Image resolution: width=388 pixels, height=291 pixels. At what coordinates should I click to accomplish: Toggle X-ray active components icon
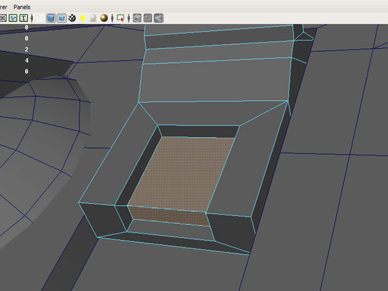click(x=147, y=17)
